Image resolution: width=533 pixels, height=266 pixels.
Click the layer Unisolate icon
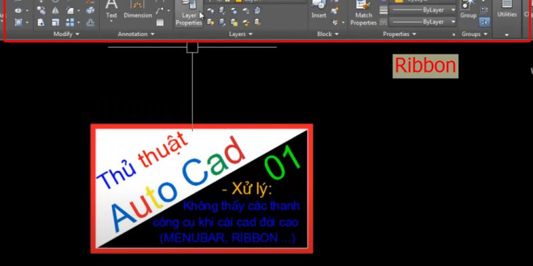coord(222,23)
